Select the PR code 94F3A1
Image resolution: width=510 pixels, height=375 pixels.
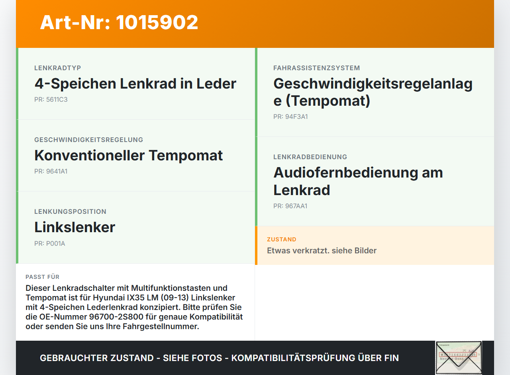coord(289,116)
